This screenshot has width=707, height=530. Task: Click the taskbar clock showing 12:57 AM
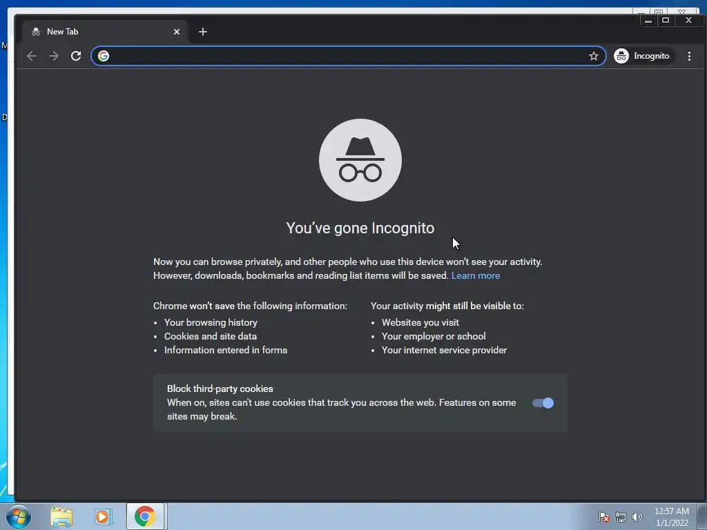[x=671, y=517]
